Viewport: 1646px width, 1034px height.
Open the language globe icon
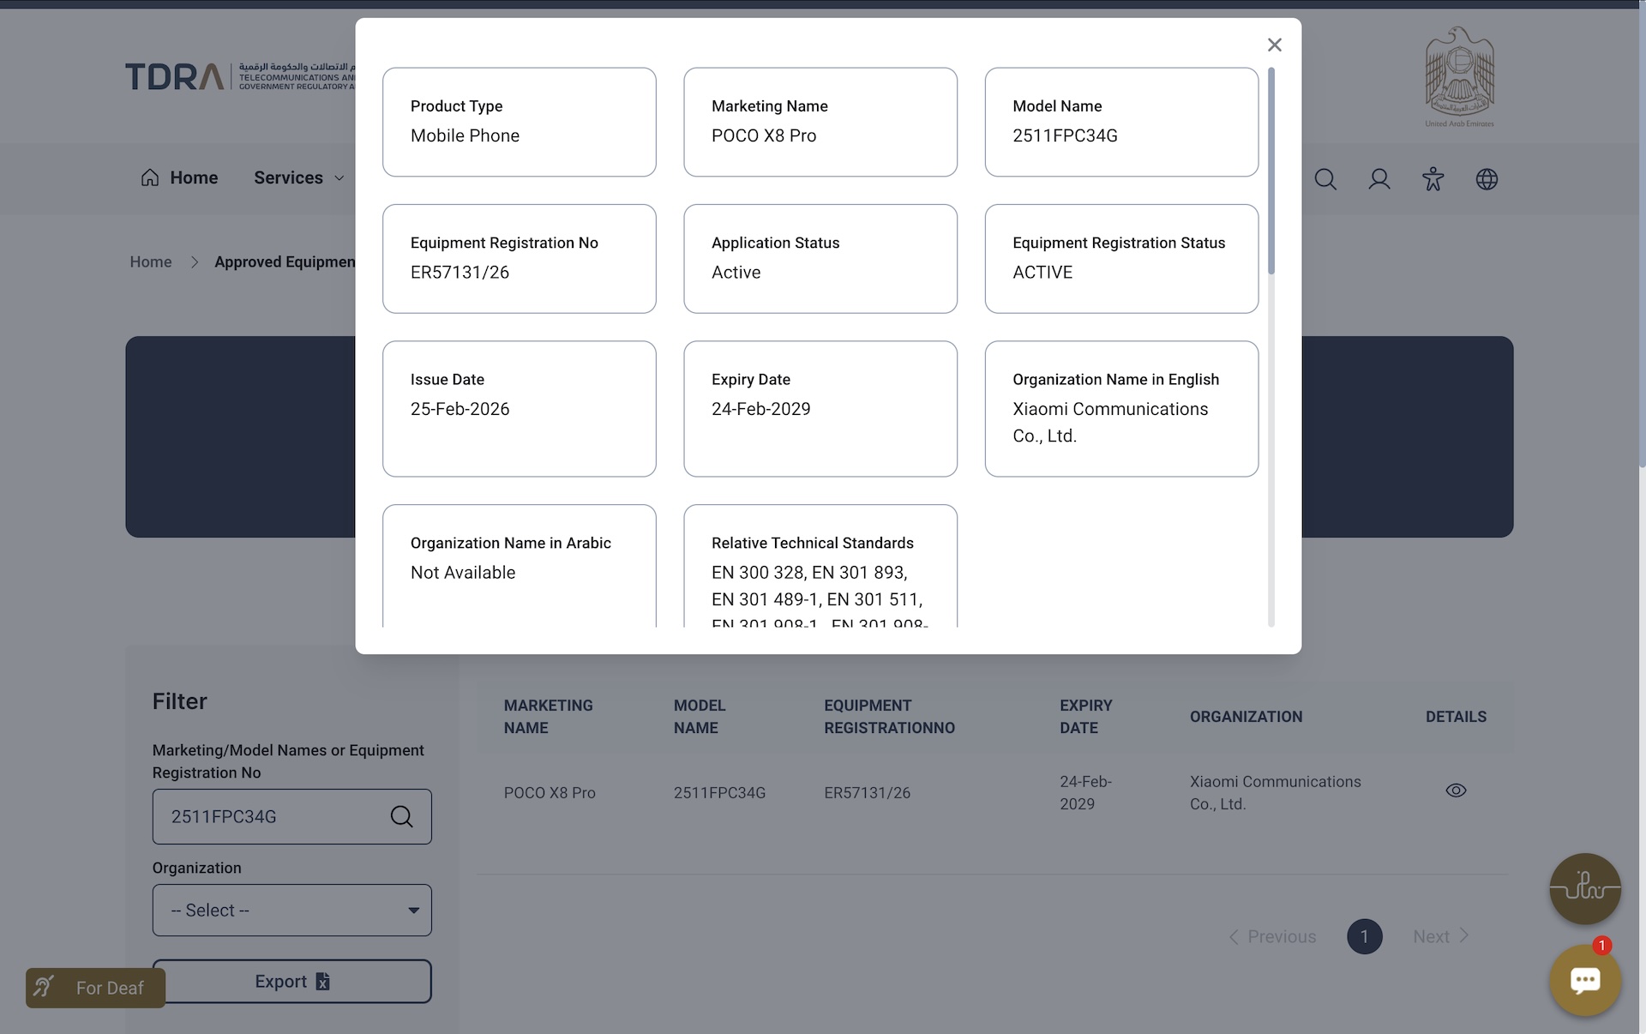[x=1487, y=178]
